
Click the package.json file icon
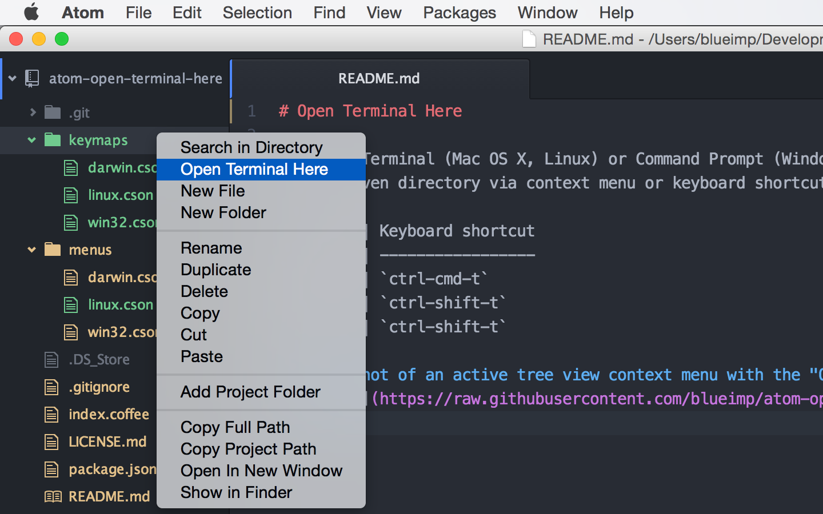[51, 469]
